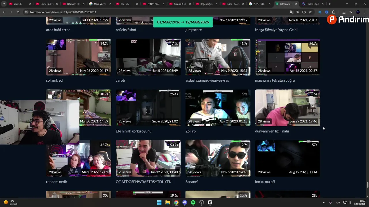Open OBS Studio from the taskbar

click(x=202, y=202)
